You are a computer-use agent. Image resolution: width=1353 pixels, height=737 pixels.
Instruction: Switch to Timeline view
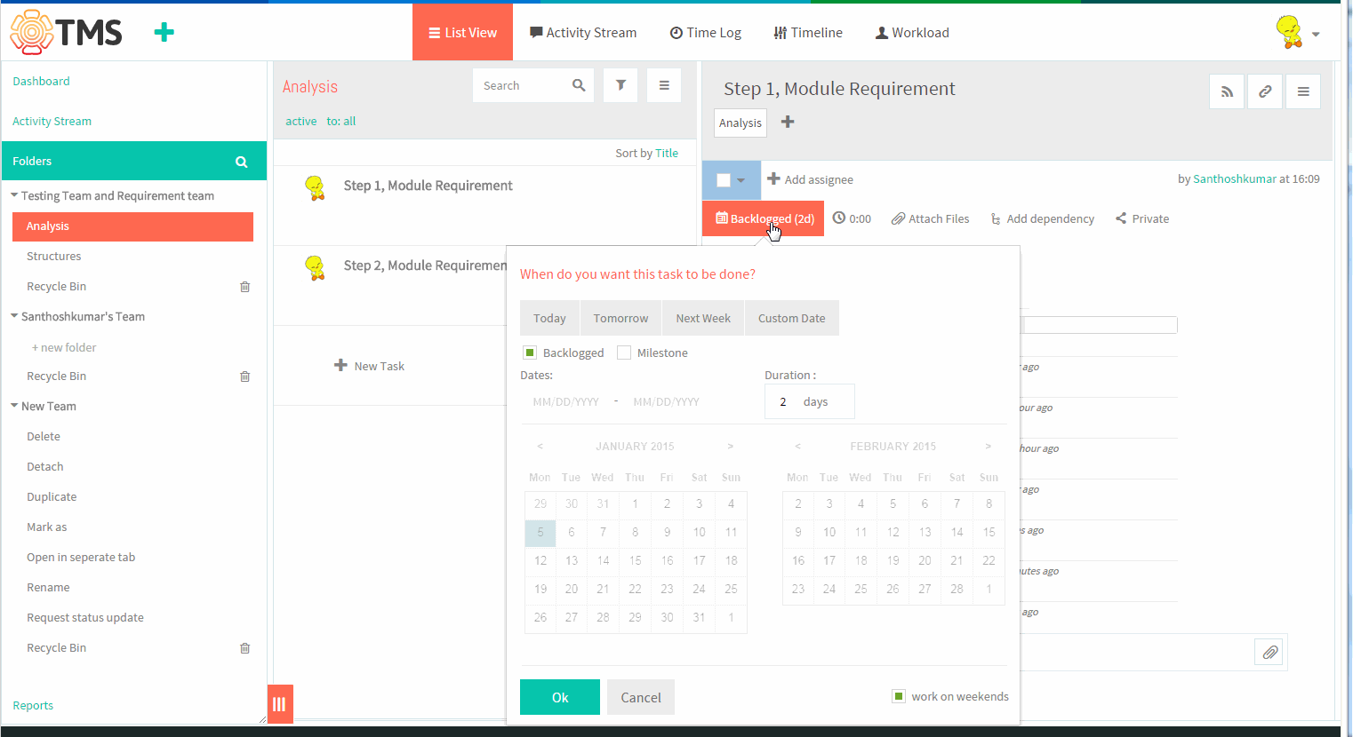[808, 32]
